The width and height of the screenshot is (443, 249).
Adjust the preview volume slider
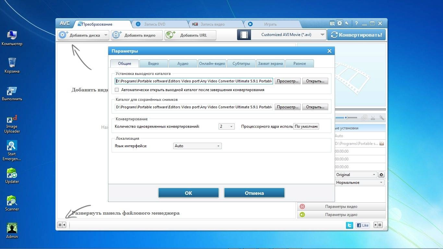click(346, 118)
